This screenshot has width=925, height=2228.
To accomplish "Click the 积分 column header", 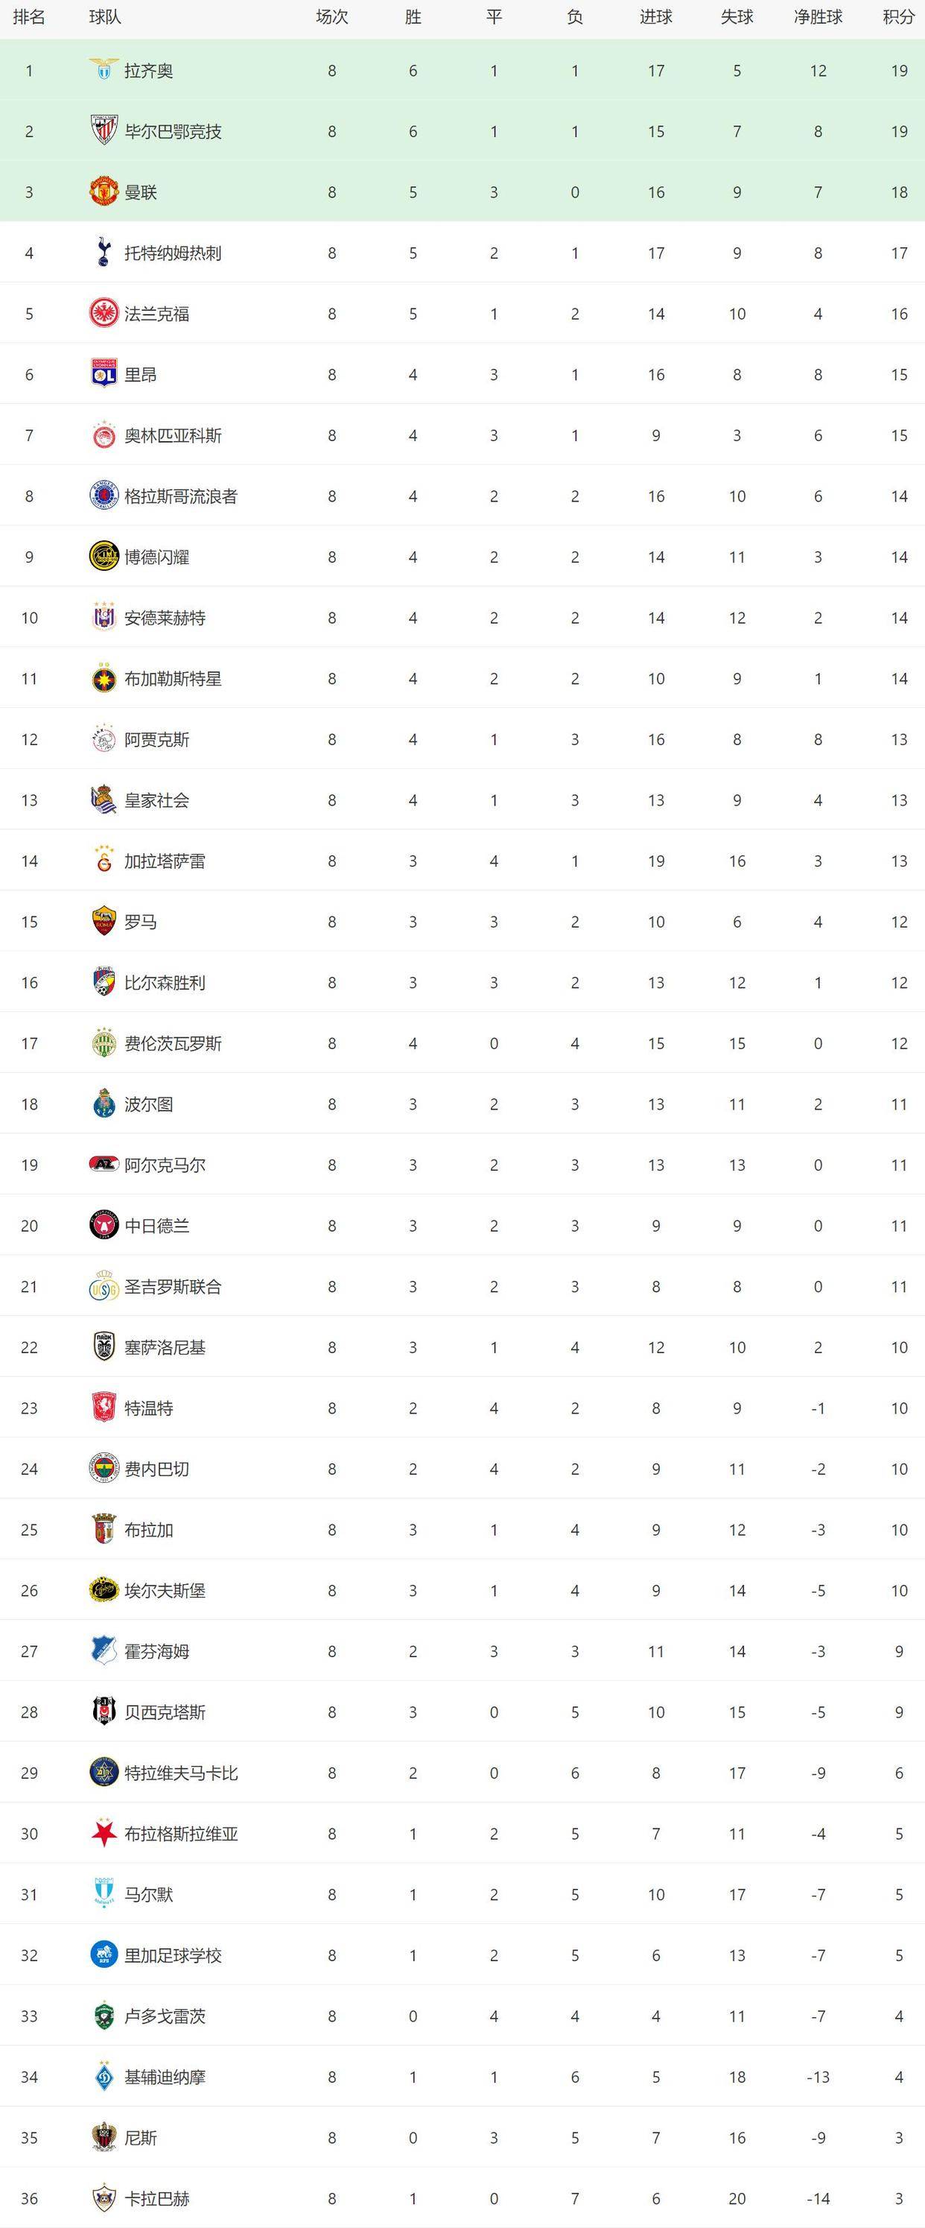I will 899,17.
